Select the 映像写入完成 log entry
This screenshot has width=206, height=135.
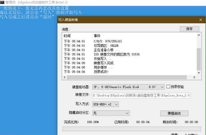click(104, 63)
